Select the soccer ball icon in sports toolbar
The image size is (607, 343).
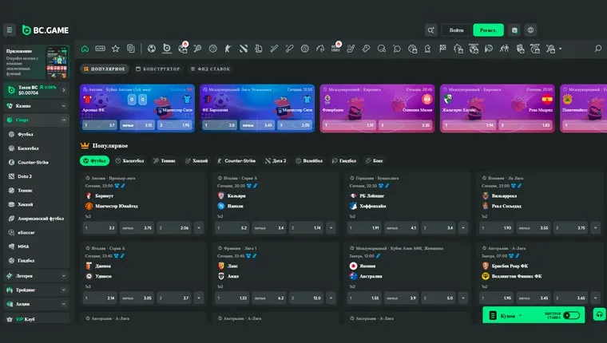[x=152, y=49]
